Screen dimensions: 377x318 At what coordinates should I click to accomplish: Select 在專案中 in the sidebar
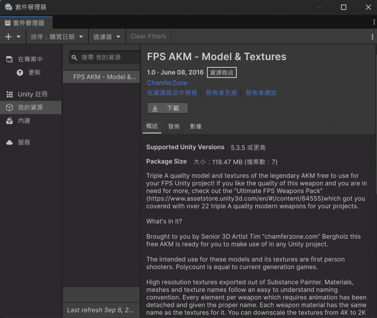[x=31, y=59]
